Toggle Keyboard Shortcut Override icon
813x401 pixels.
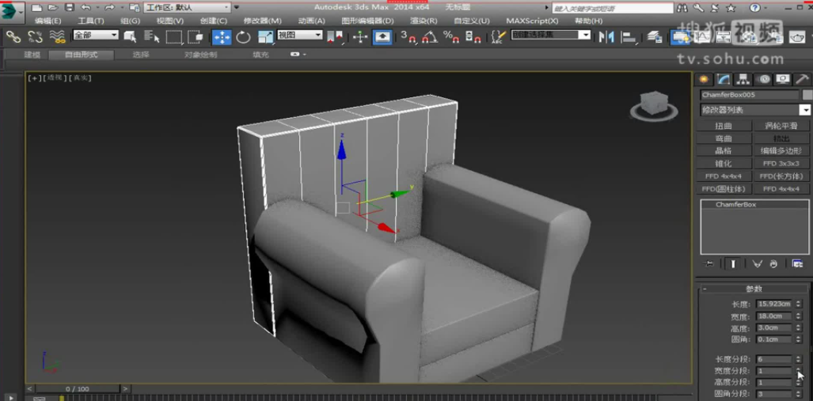[x=382, y=37]
